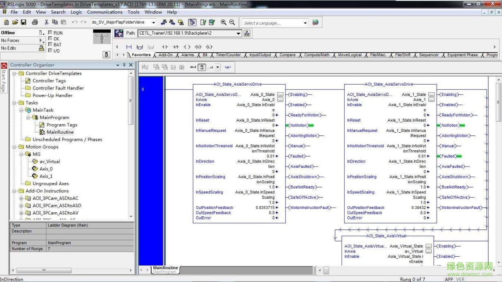Click the Cut scissors icon

click(x=46, y=22)
